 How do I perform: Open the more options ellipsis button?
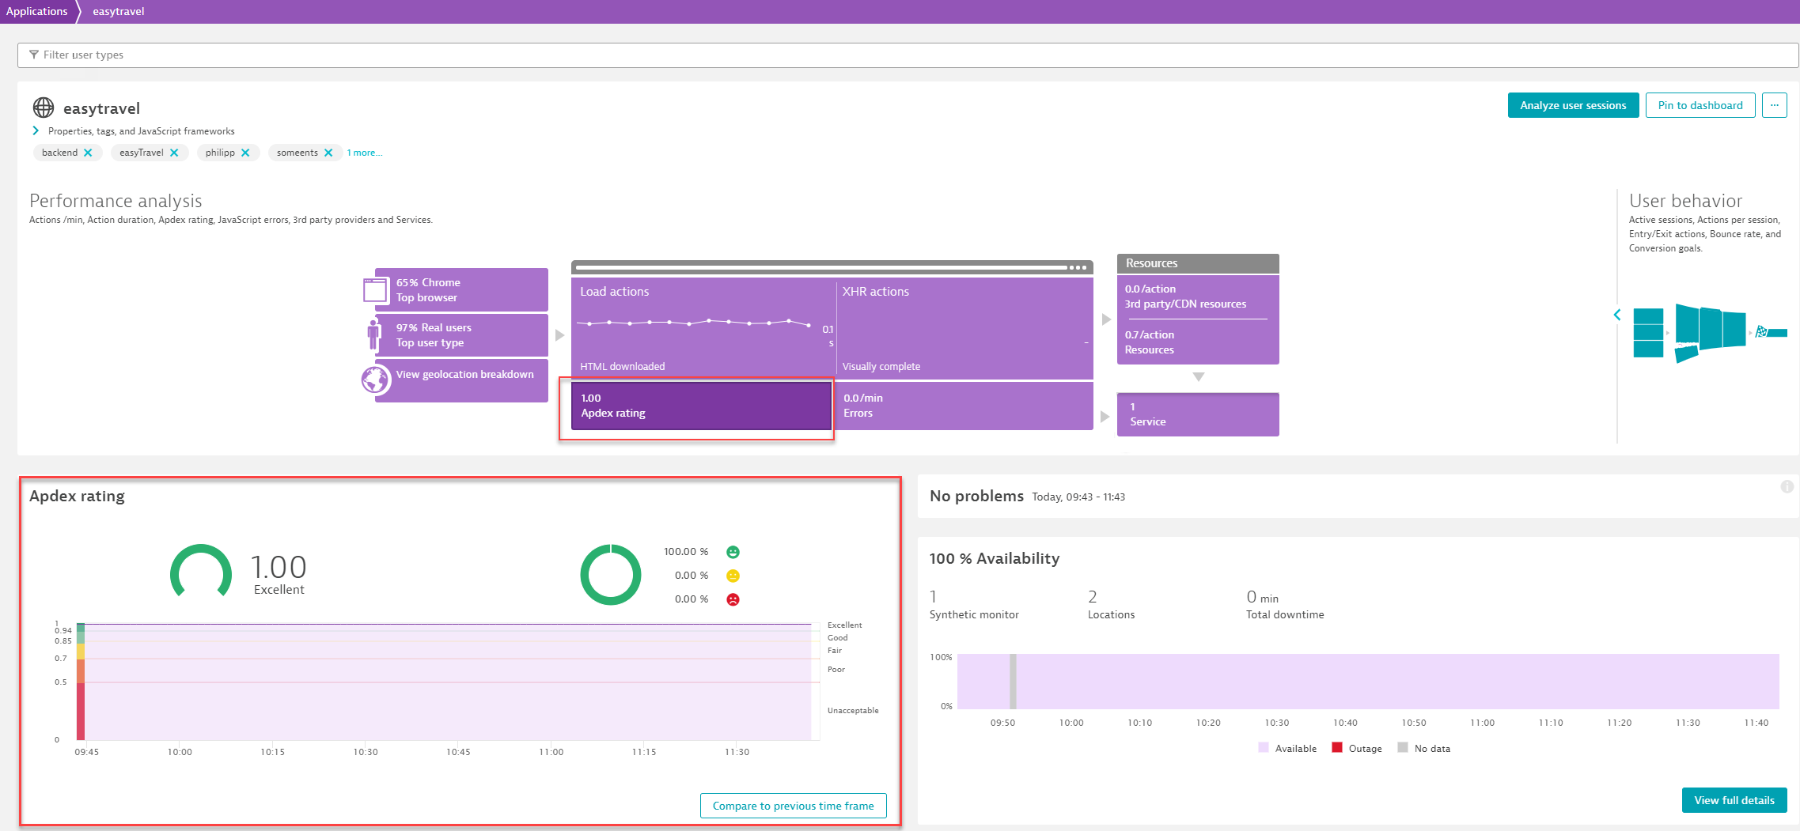point(1774,105)
